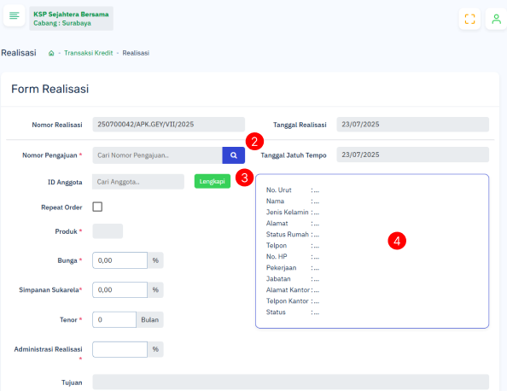Screen dimensions: 507x391
Task: Click the Realisasi breadcrumb text
Action: point(136,53)
